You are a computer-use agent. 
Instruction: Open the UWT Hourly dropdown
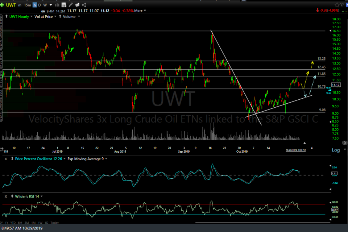point(31,16)
